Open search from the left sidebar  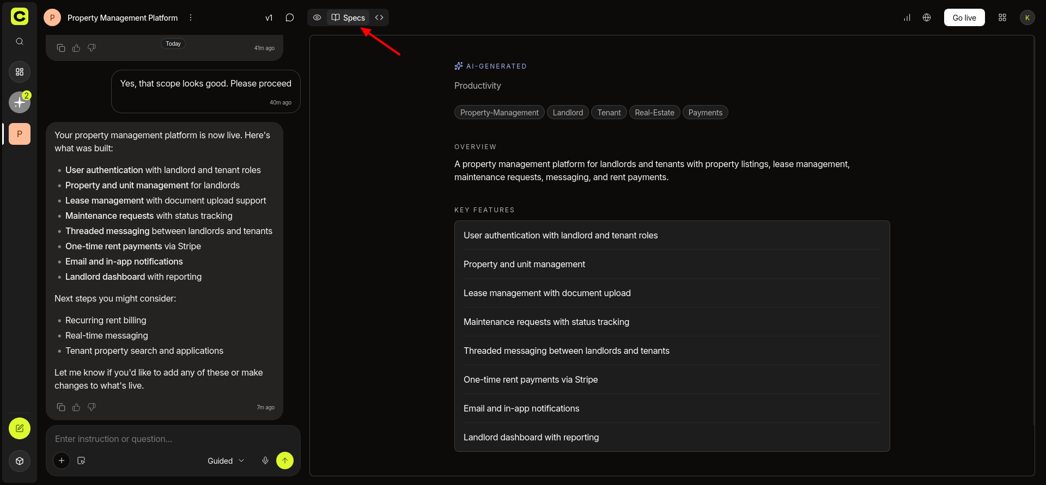(20, 41)
